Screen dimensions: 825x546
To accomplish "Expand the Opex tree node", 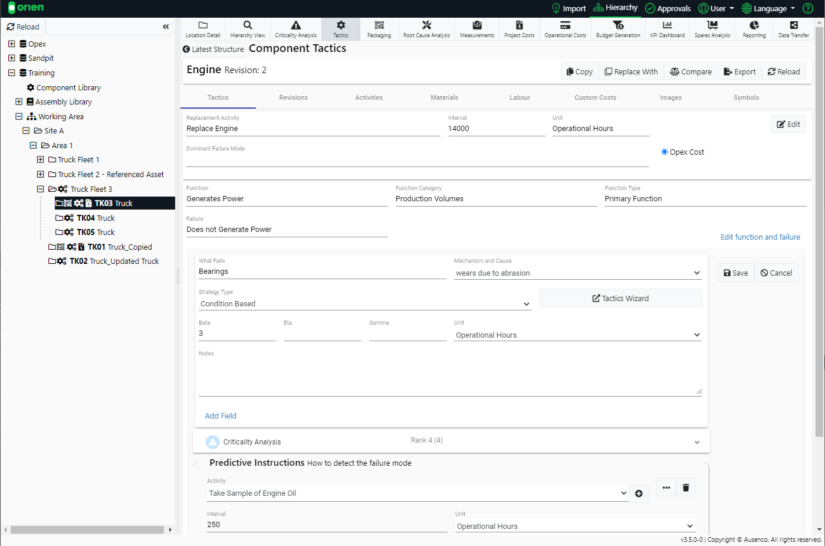I will (x=12, y=44).
